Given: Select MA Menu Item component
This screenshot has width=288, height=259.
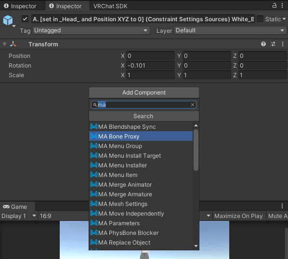Looking at the screenshot, I should (141, 175).
